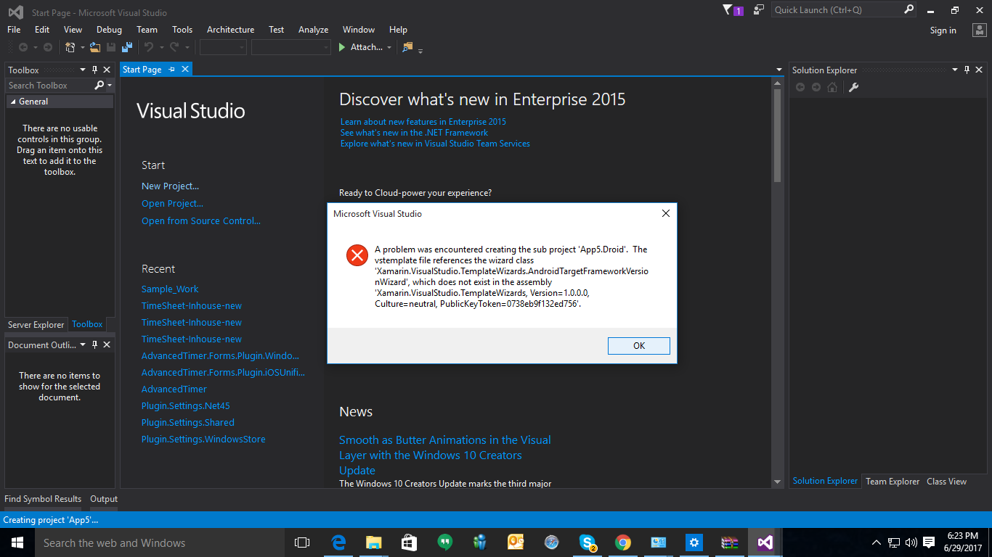Pin the Toolbox panel with auto-hide icon

click(94, 70)
